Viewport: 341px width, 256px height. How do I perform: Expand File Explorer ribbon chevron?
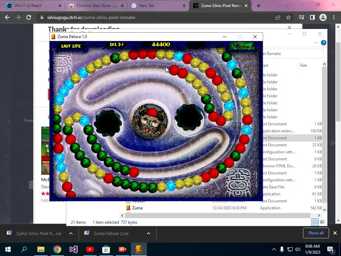(x=316, y=43)
